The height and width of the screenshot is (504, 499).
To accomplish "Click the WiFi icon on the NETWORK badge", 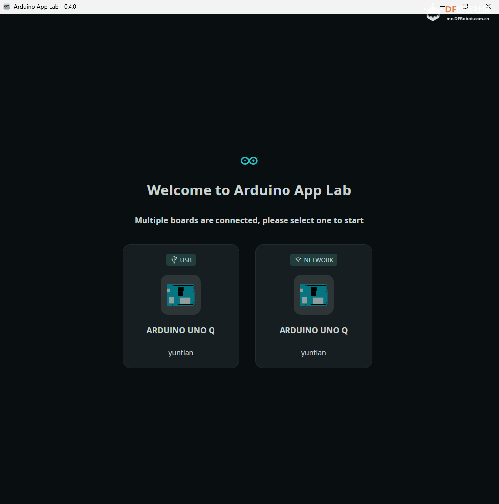I will (x=298, y=259).
